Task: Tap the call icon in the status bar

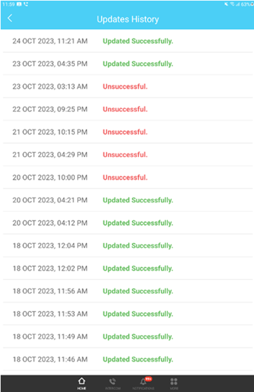Action: 26,5
